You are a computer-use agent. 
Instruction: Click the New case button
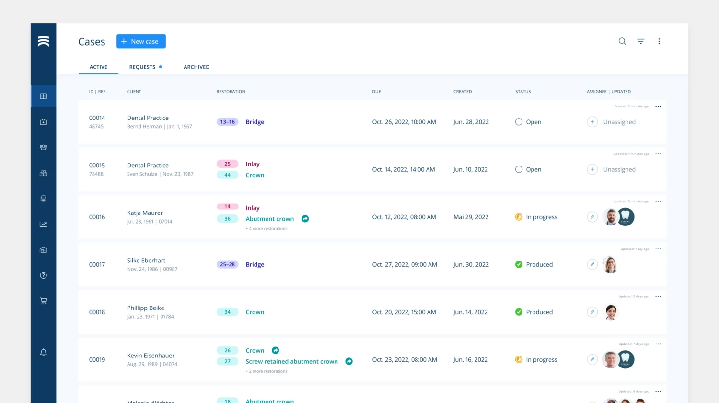click(x=141, y=41)
